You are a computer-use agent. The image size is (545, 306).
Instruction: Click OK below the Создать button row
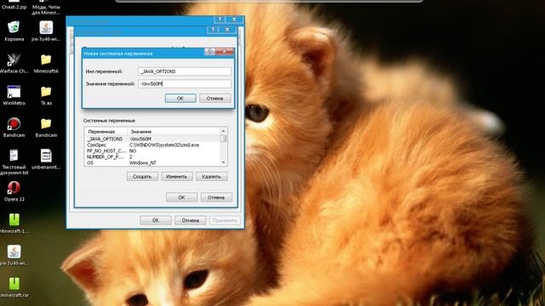(x=181, y=197)
